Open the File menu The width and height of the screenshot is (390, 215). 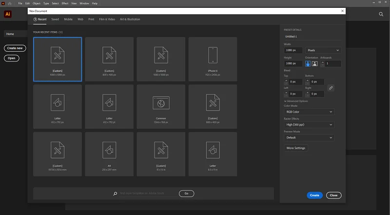pyautogui.click(x=20, y=3)
